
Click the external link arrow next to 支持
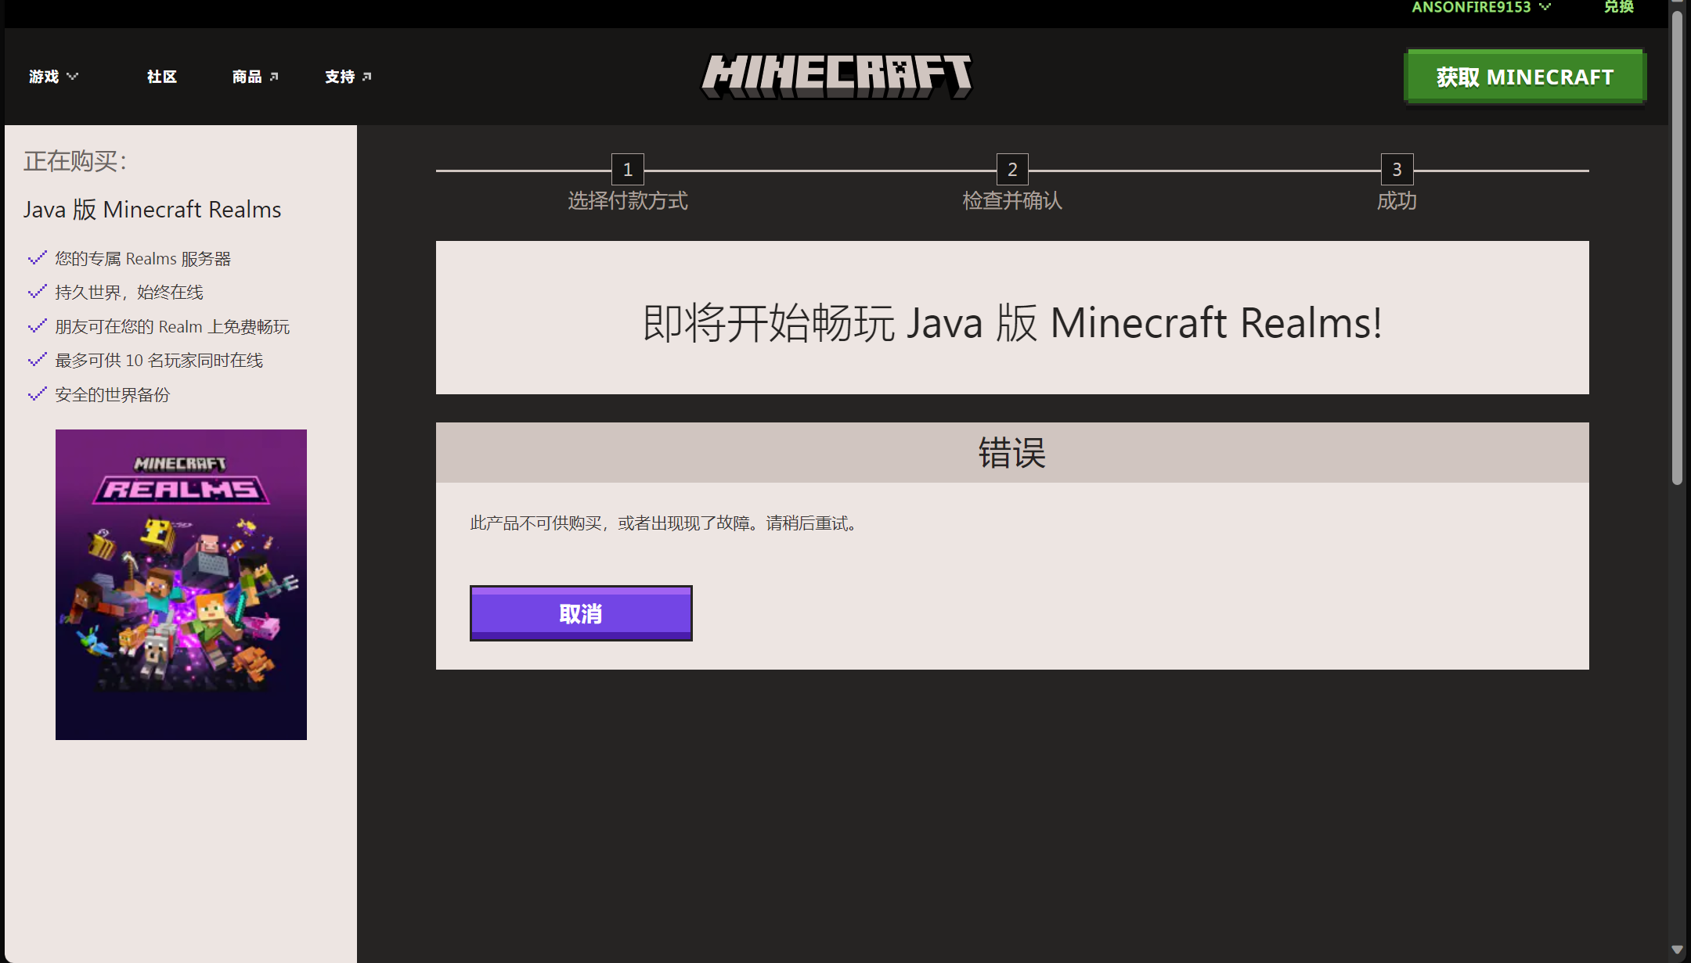click(367, 77)
